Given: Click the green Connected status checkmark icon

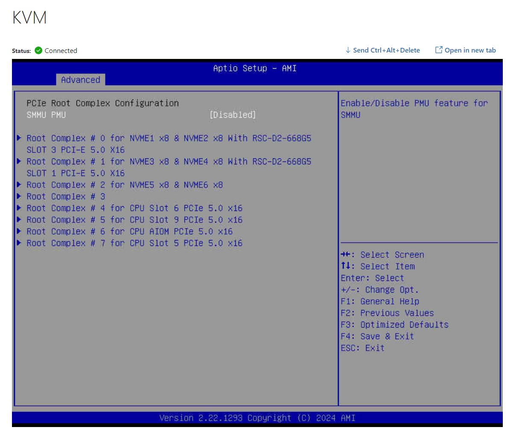Looking at the screenshot, I should [38, 50].
